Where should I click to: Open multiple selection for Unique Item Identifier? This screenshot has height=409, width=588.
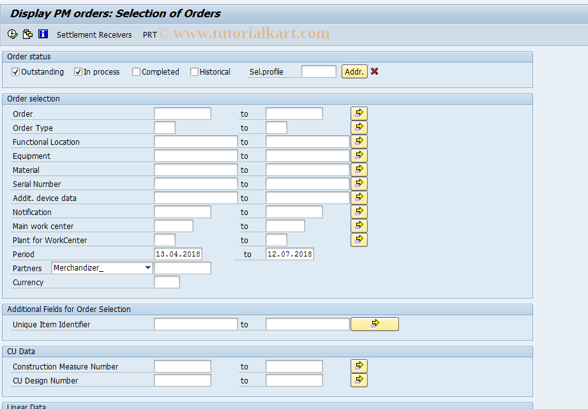374,323
